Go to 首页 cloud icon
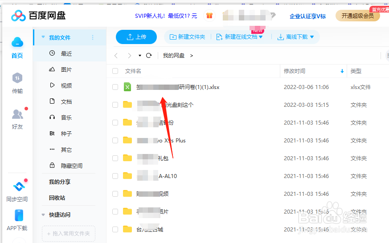Screen dimensions: 389x243 pos(17,42)
